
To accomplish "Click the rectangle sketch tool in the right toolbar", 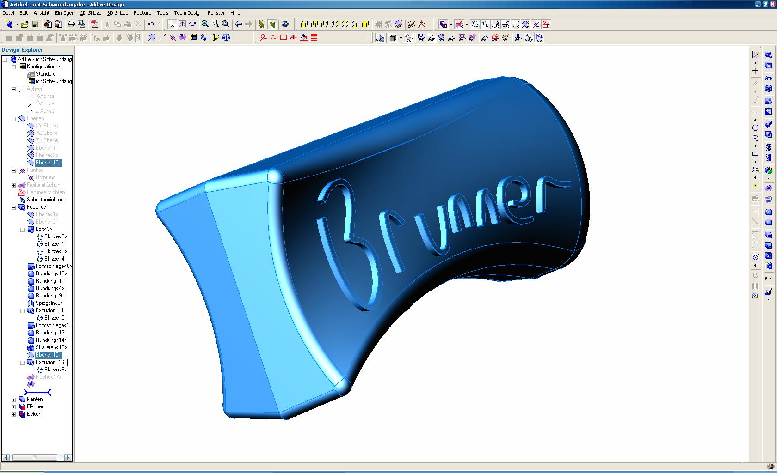I will point(755,154).
